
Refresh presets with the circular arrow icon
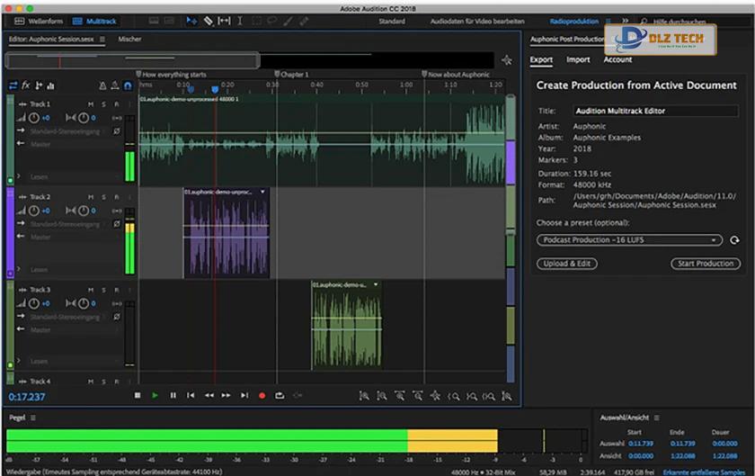point(734,239)
